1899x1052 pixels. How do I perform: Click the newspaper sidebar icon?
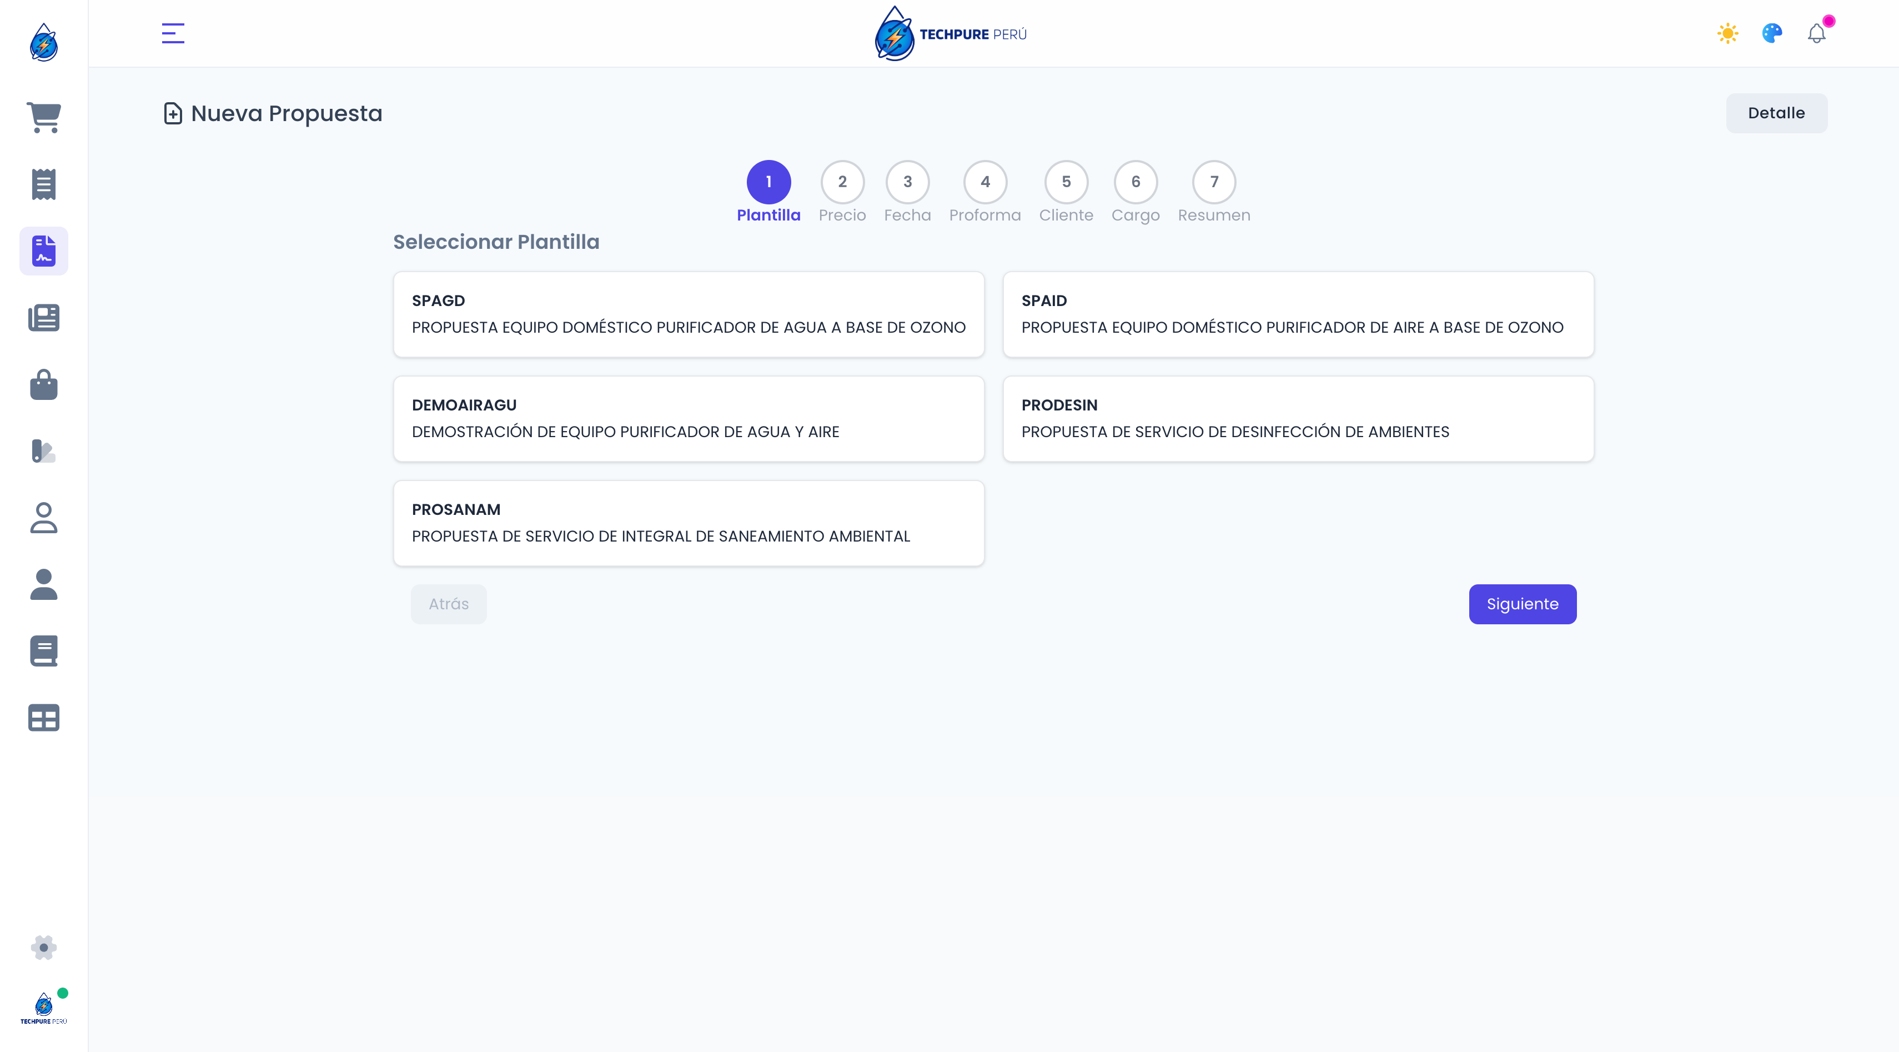pos(43,318)
